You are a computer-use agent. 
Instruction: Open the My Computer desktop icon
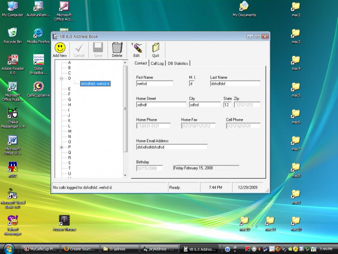(13, 9)
